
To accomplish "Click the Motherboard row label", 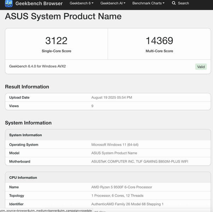I will 20,161.
